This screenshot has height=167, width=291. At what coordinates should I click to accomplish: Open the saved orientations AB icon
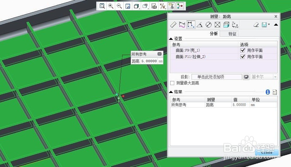pos(145,6)
